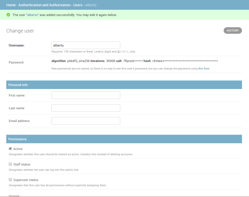The image size is (249, 197).
Task: Click the albertu link in success message
Action: pos(32,15)
